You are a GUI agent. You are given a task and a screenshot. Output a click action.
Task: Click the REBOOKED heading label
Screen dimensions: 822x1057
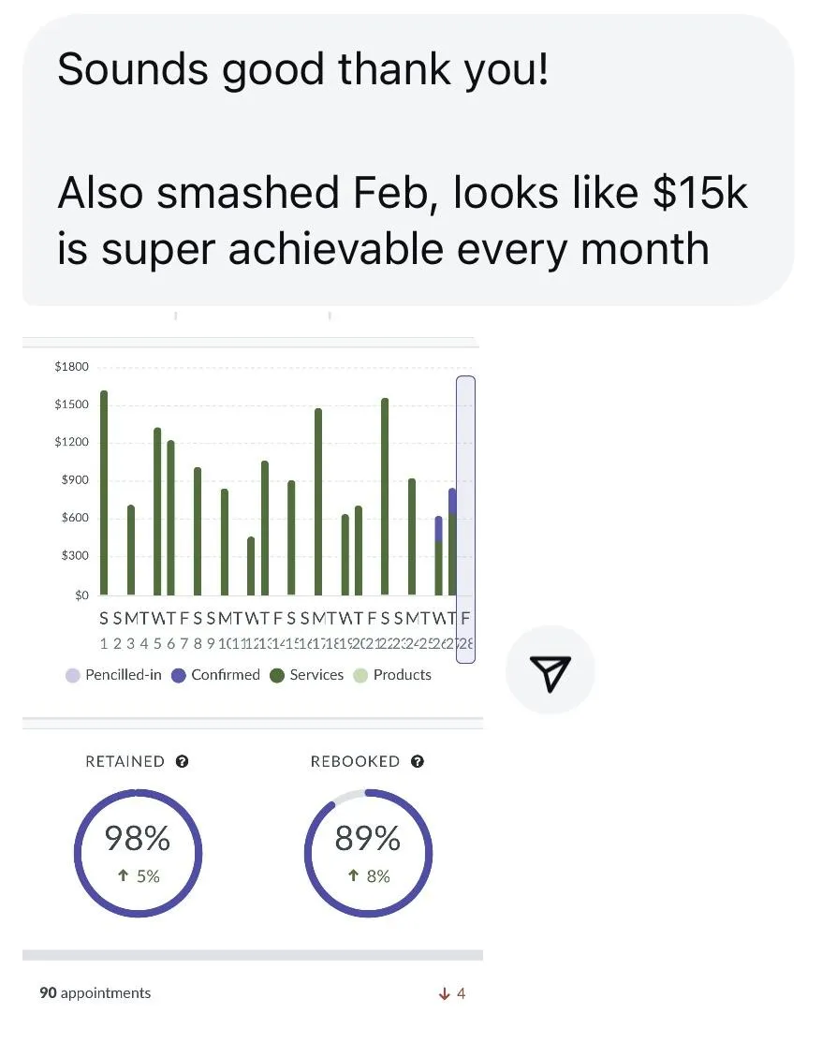coord(356,761)
